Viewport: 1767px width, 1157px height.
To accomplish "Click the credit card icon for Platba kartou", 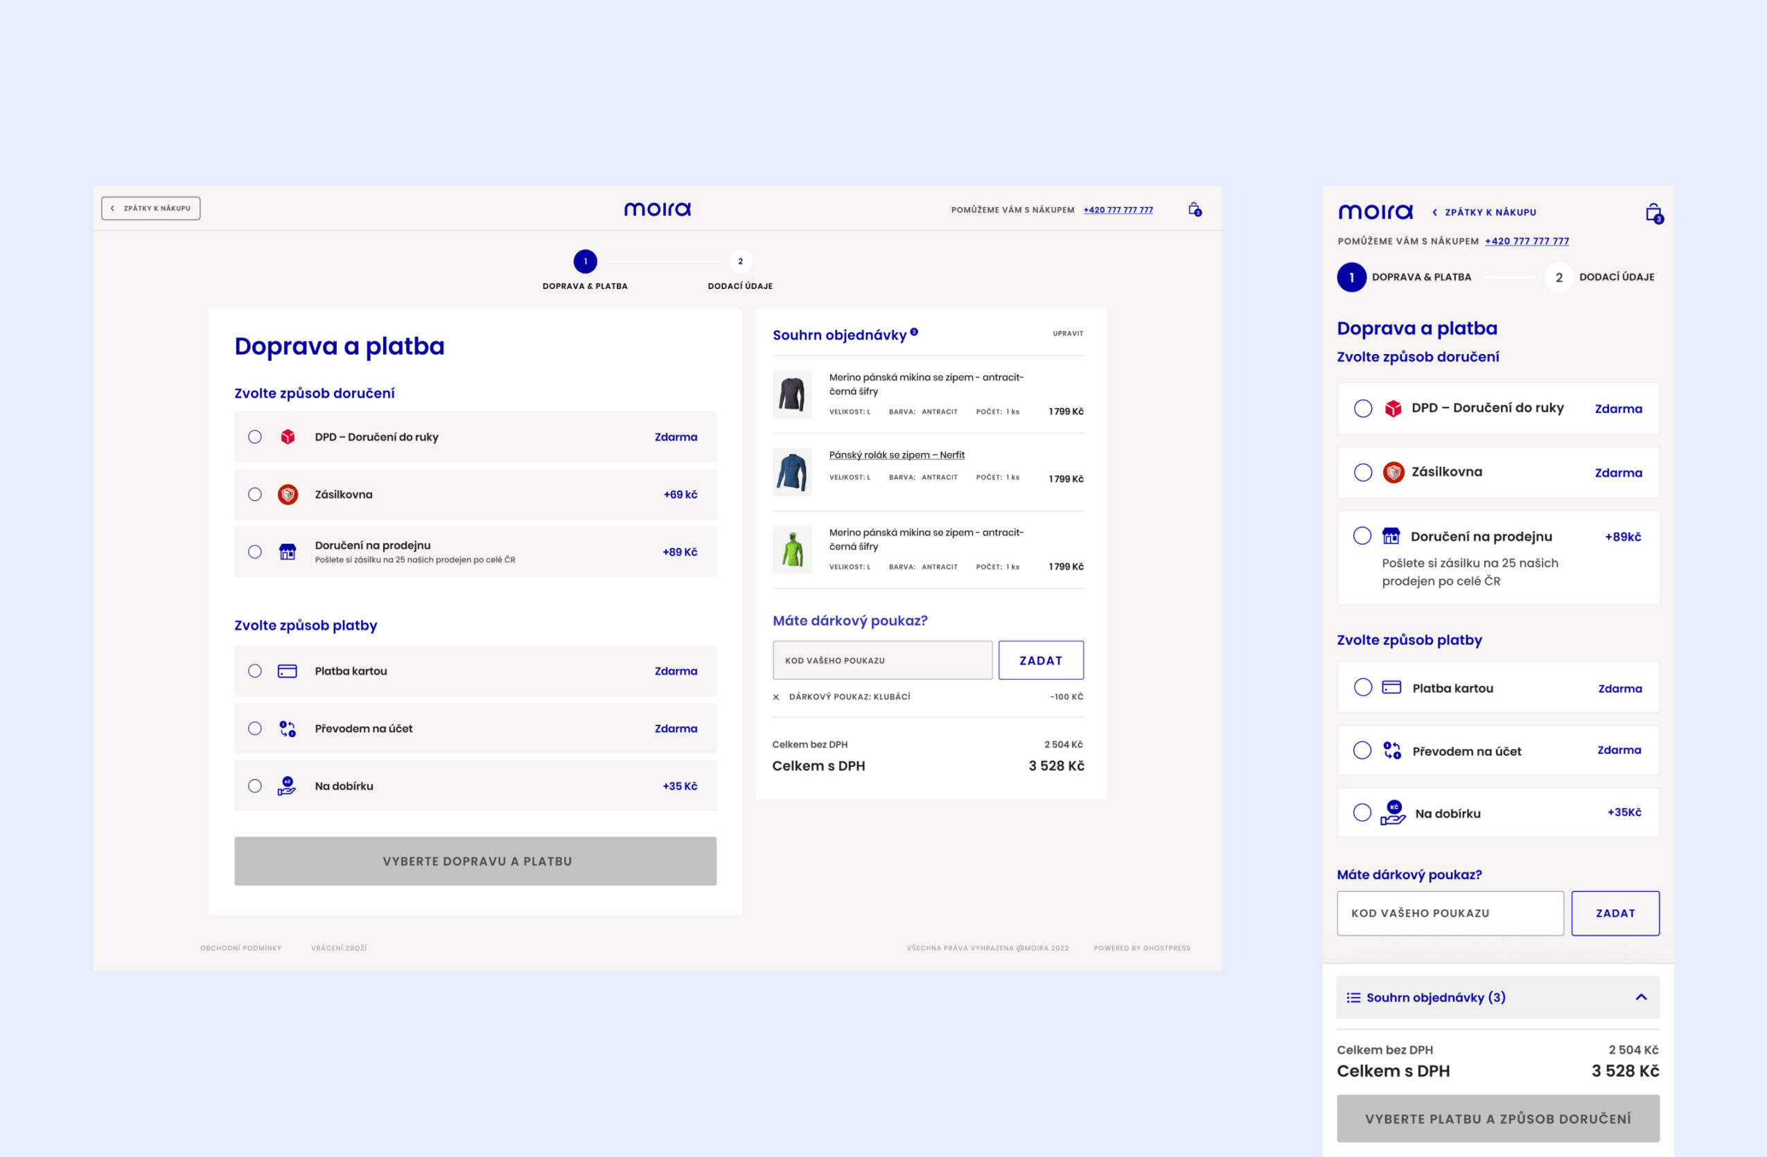I will point(288,671).
